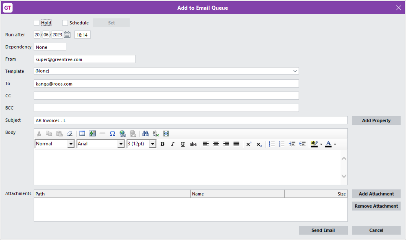Click the Run after year field
Screen dimensions: 406x240
tap(57, 35)
